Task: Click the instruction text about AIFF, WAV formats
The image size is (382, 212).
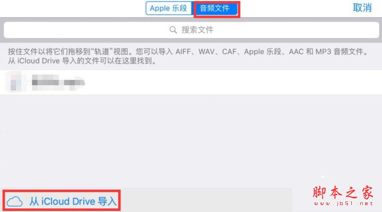Action: 188,52
